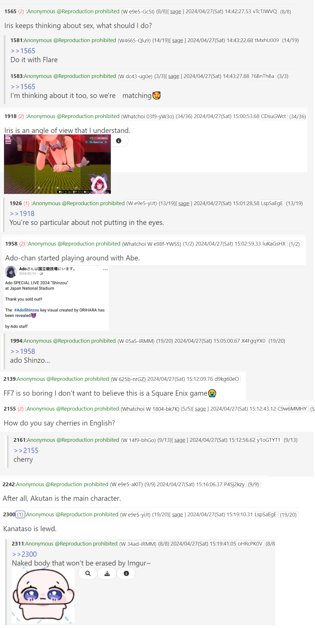Click the ID tag LspSaEgE on post 2300
This screenshot has width=315, height=628.
click(265, 515)
